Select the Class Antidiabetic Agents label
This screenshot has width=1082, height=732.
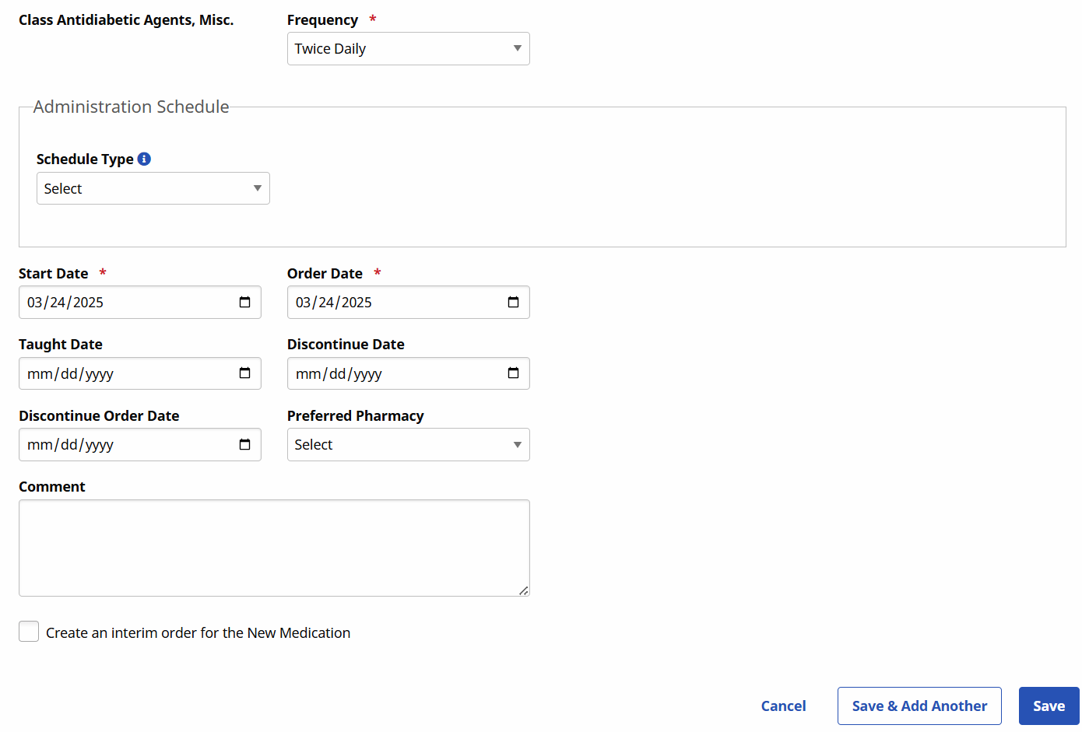[125, 19]
